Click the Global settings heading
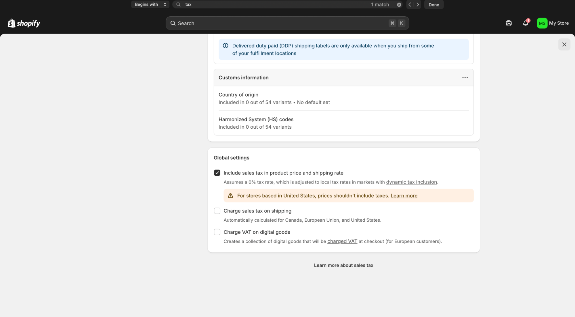 (x=231, y=158)
